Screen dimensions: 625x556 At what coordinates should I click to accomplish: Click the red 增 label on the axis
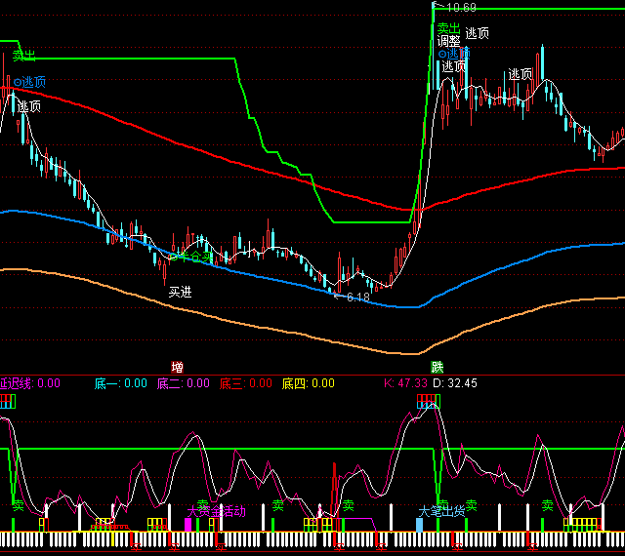coord(177,368)
